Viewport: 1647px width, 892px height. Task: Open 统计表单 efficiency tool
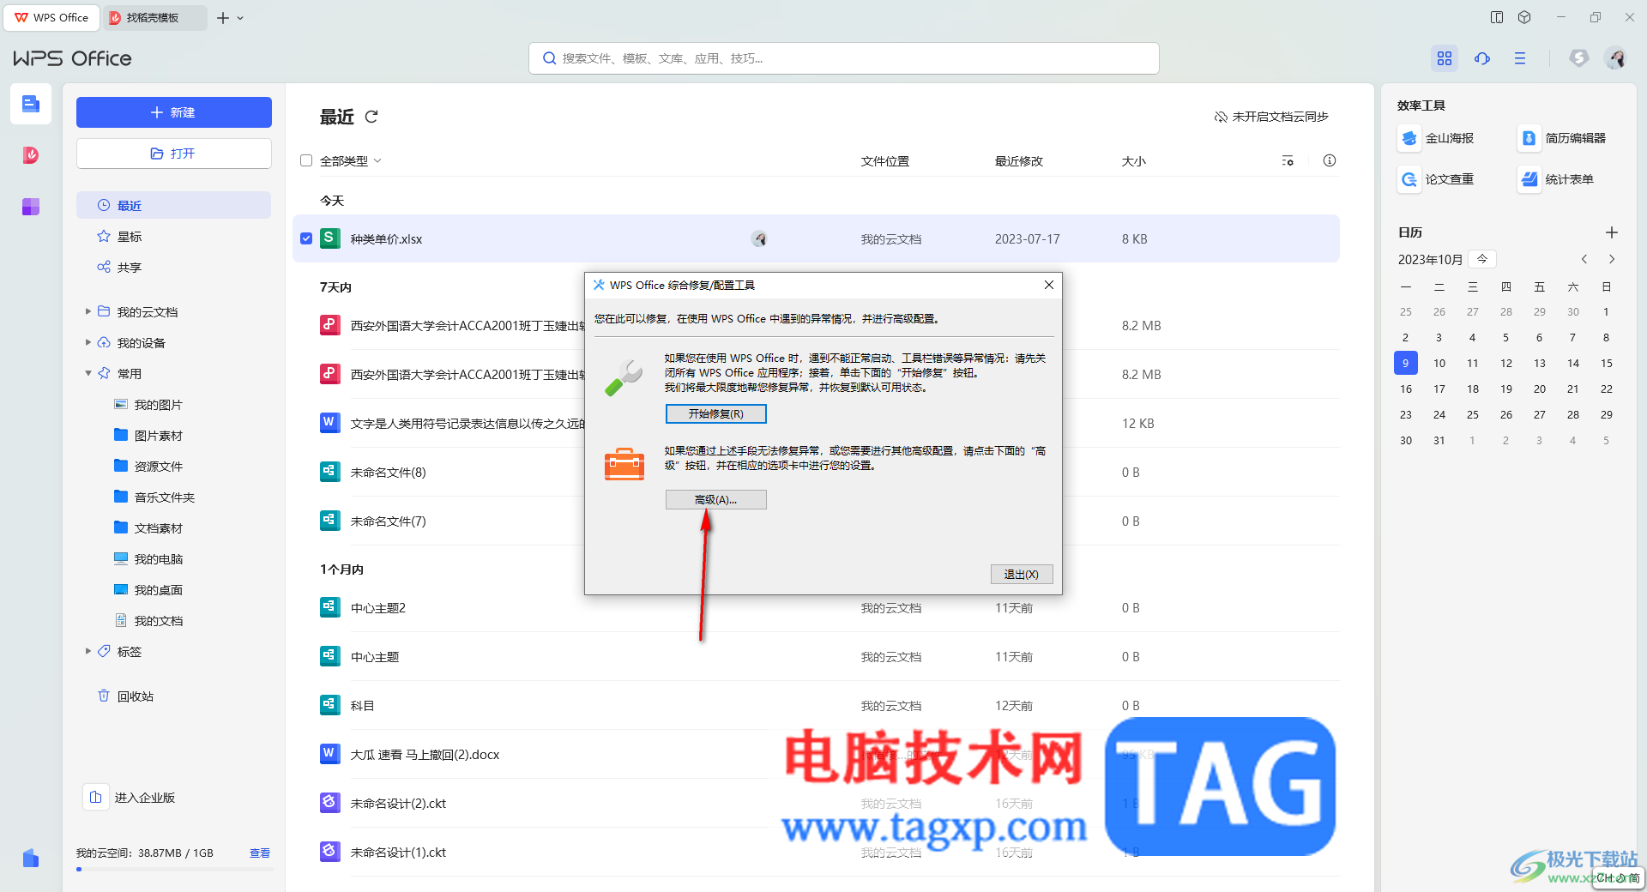point(1557,179)
